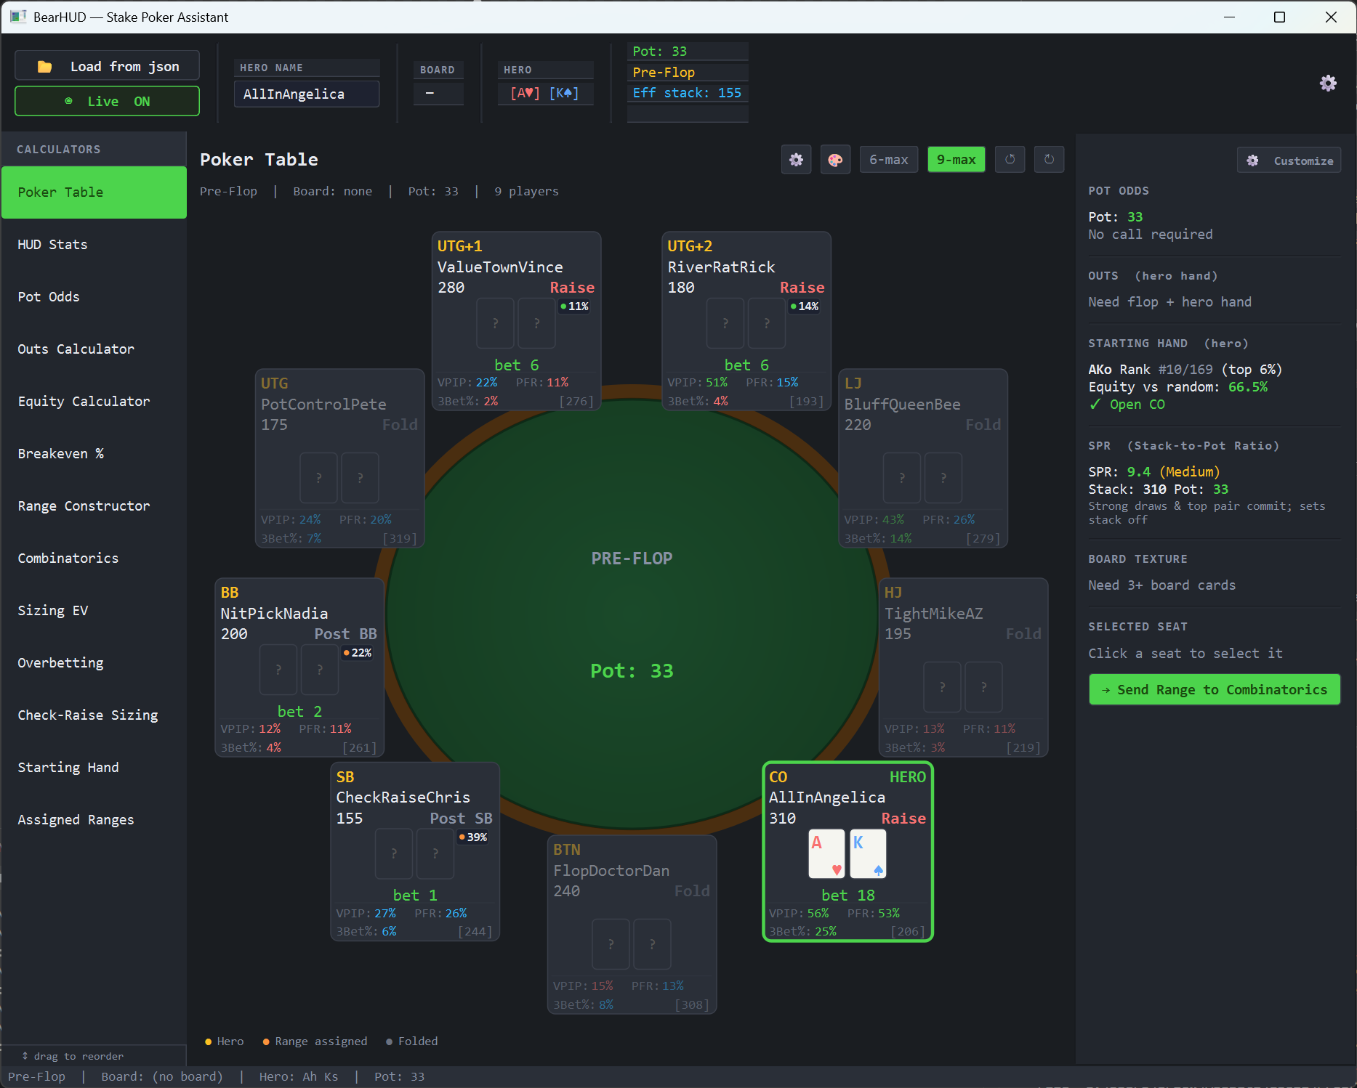The height and width of the screenshot is (1088, 1357).
Task: Go to Check-Raise Sizing
Action: (94, 715)
